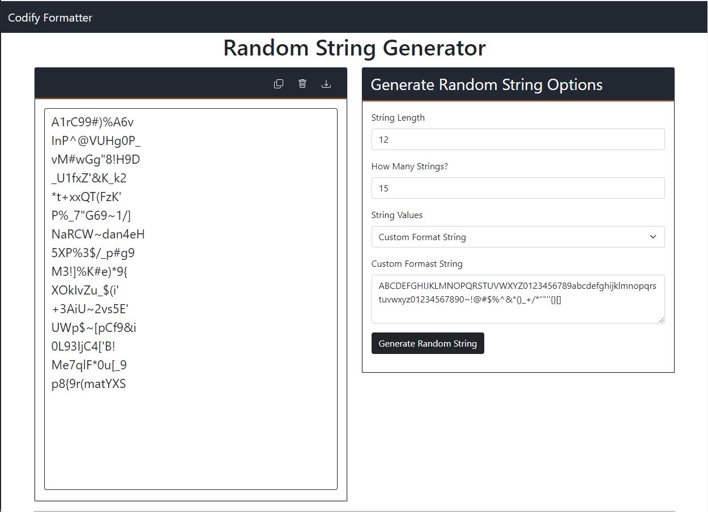Click the String Length label
The height and width of the screenshot is (512, 708).
tap(398, 118)
